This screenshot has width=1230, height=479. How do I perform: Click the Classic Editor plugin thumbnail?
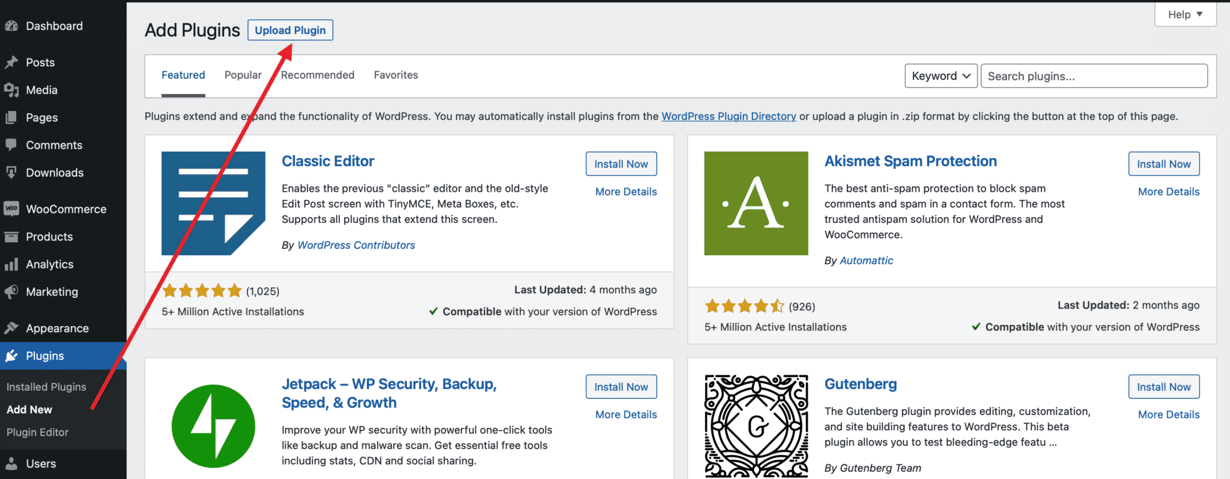[213, 203]
